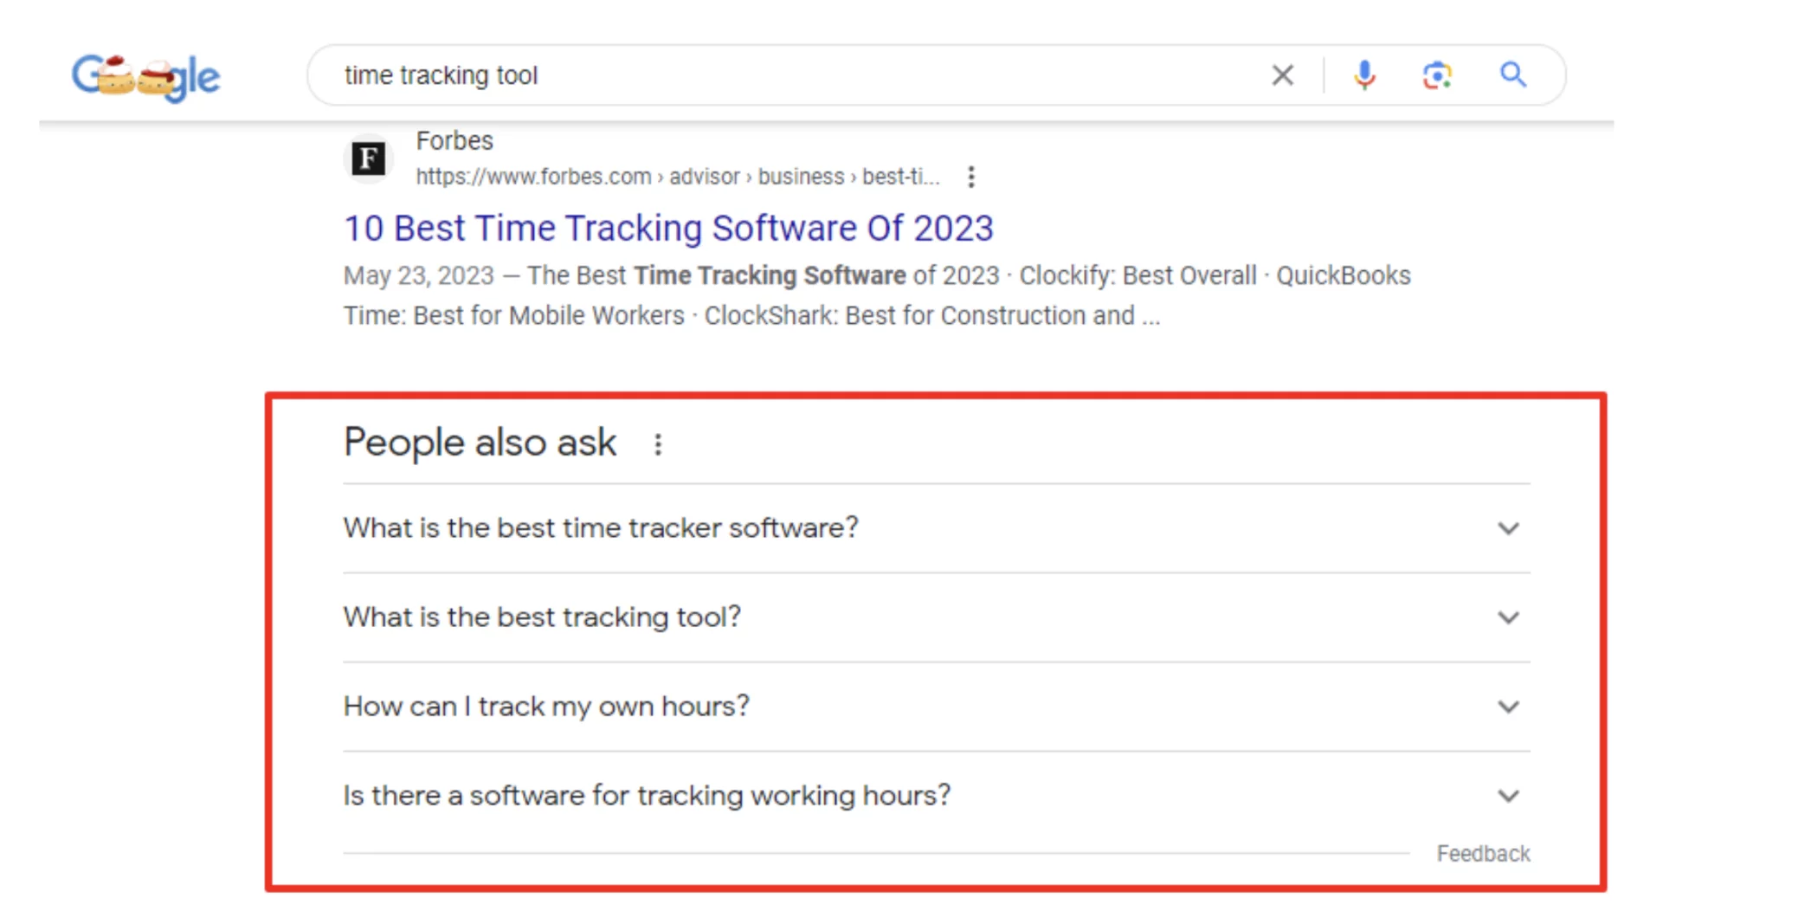The image size is (1811, 918).
Task: Click the Feedback link
Action: tap(1483, 854)
